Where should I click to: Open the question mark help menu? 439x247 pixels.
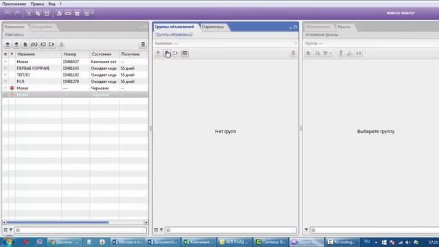pyautogui.click(x=60, y=4)
